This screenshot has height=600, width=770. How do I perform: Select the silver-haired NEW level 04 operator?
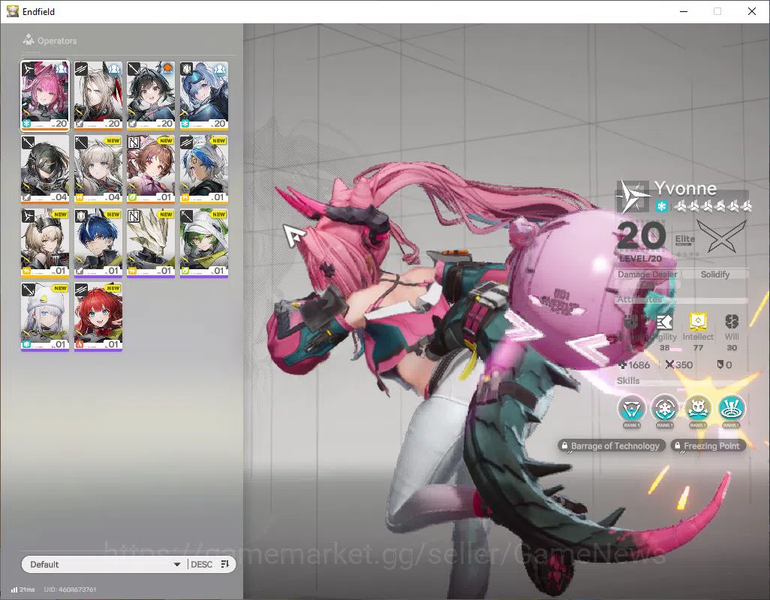tap(98, 169)
